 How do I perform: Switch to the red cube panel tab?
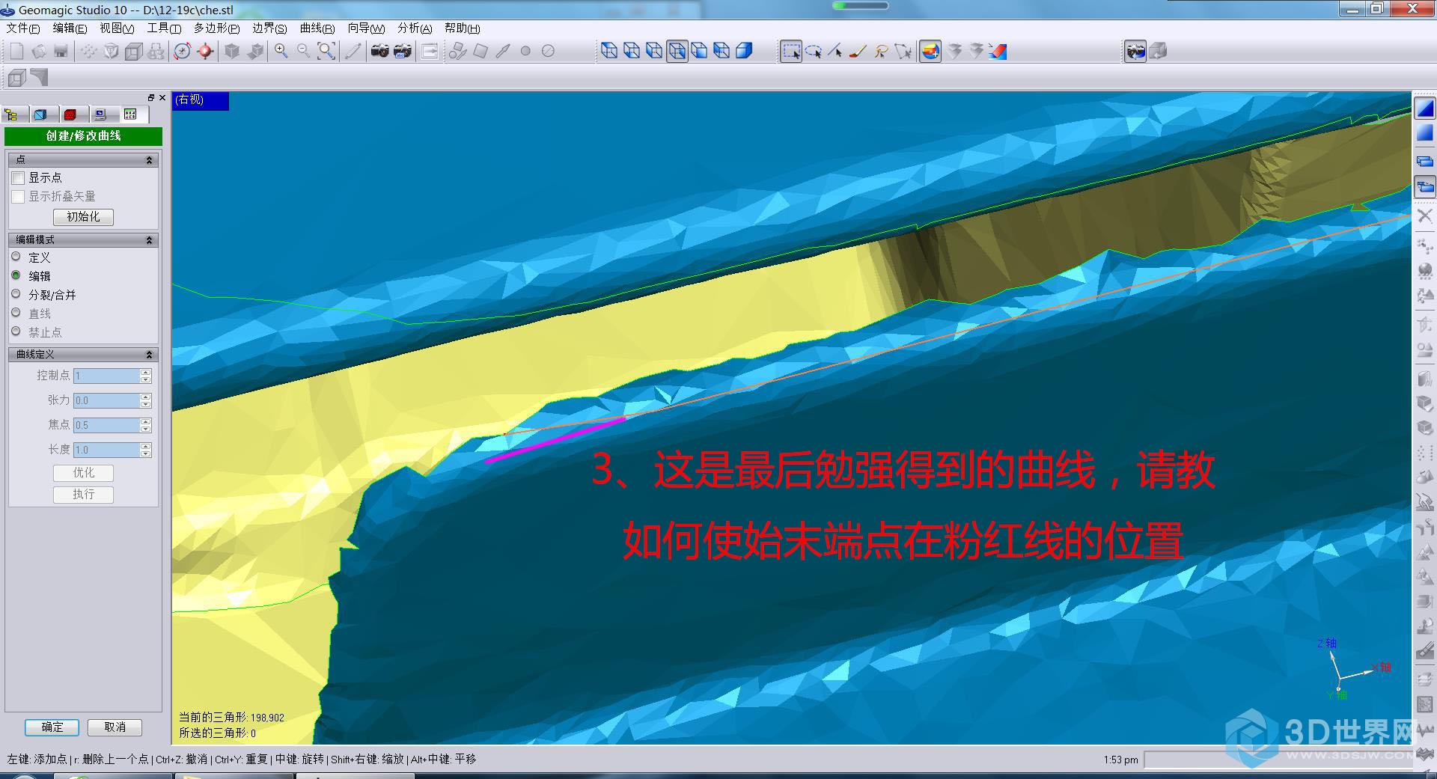tap(70, 114)
